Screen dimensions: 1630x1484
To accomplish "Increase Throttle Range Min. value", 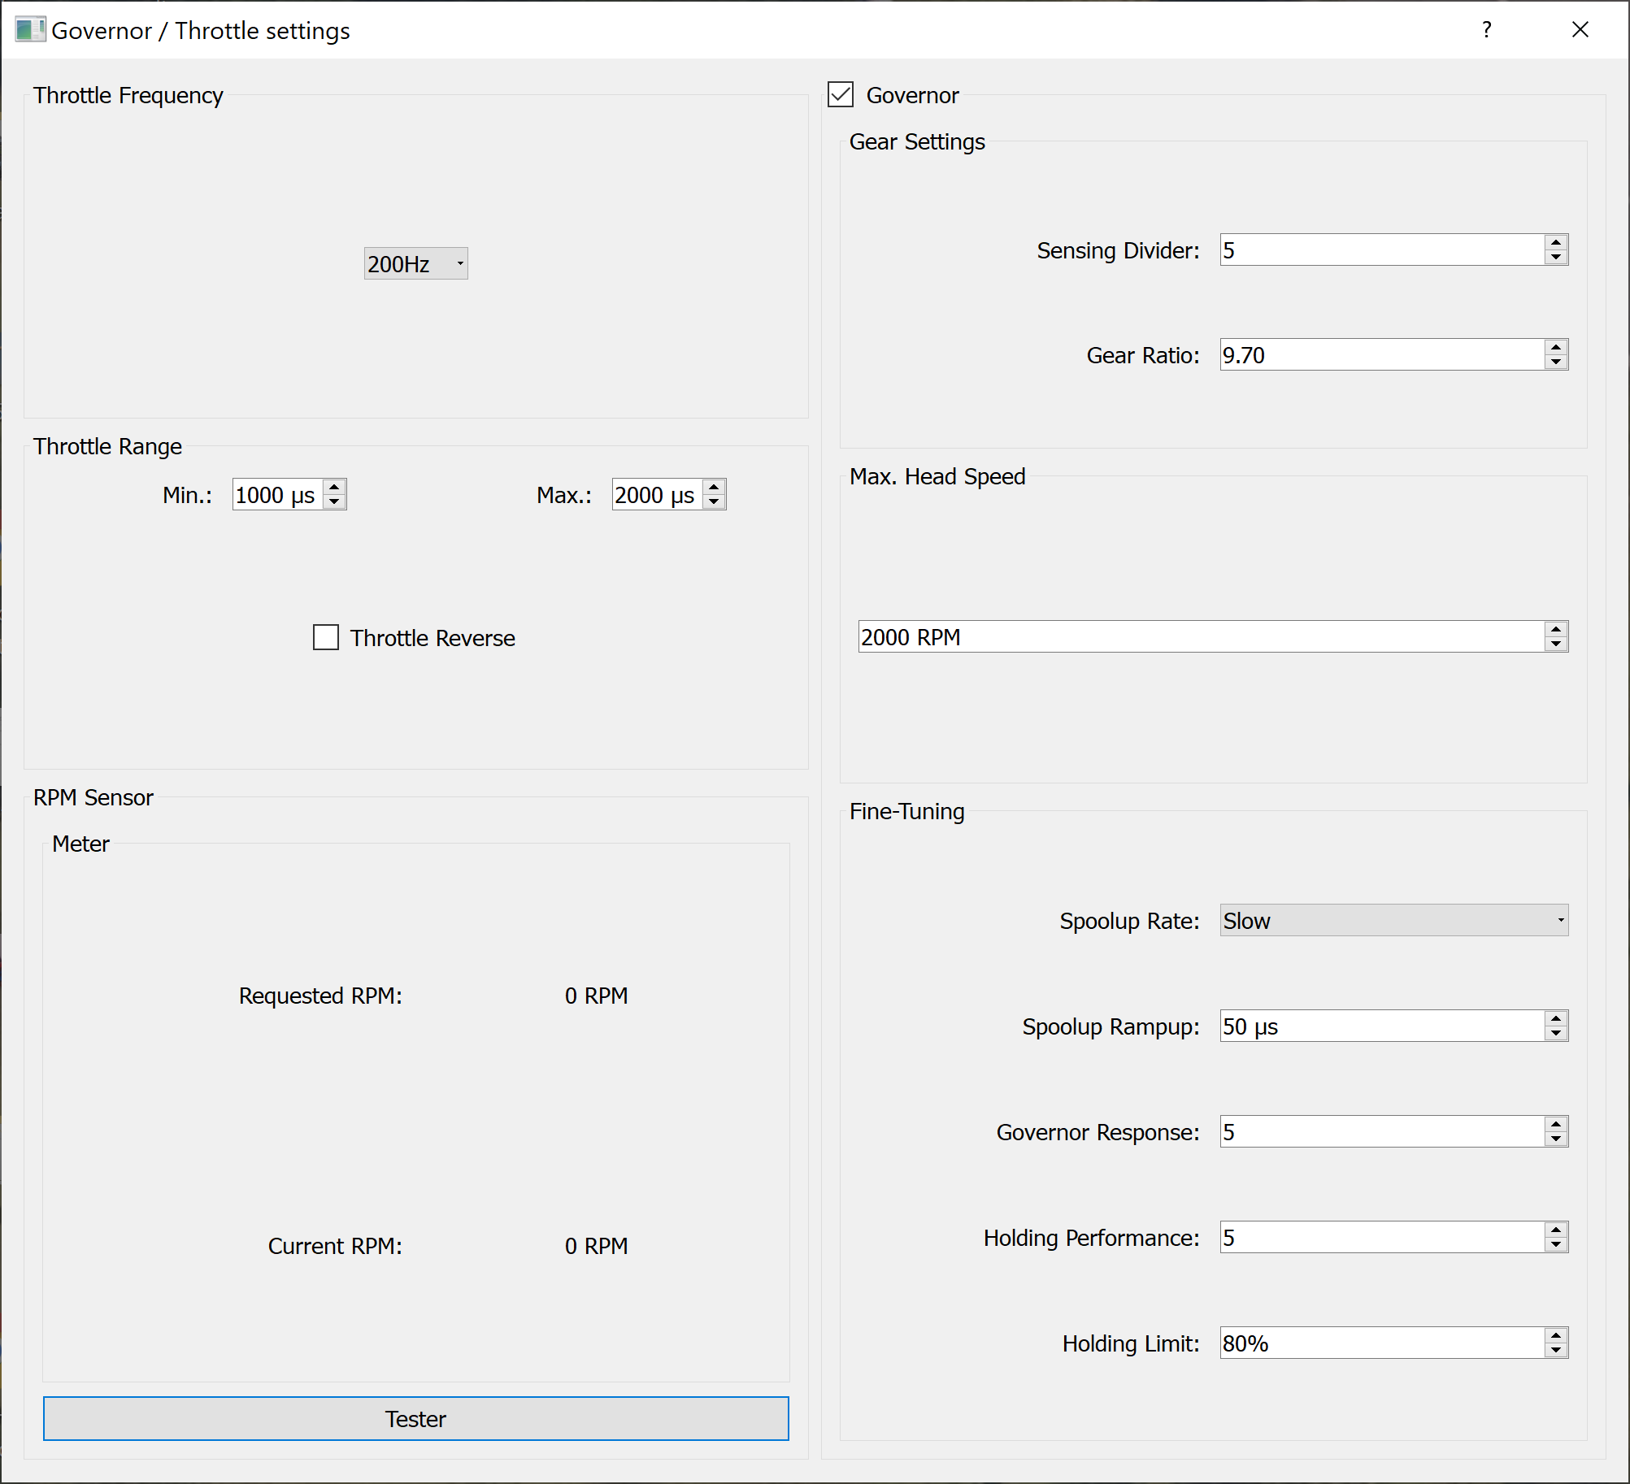I will click(x=334, y=487).
